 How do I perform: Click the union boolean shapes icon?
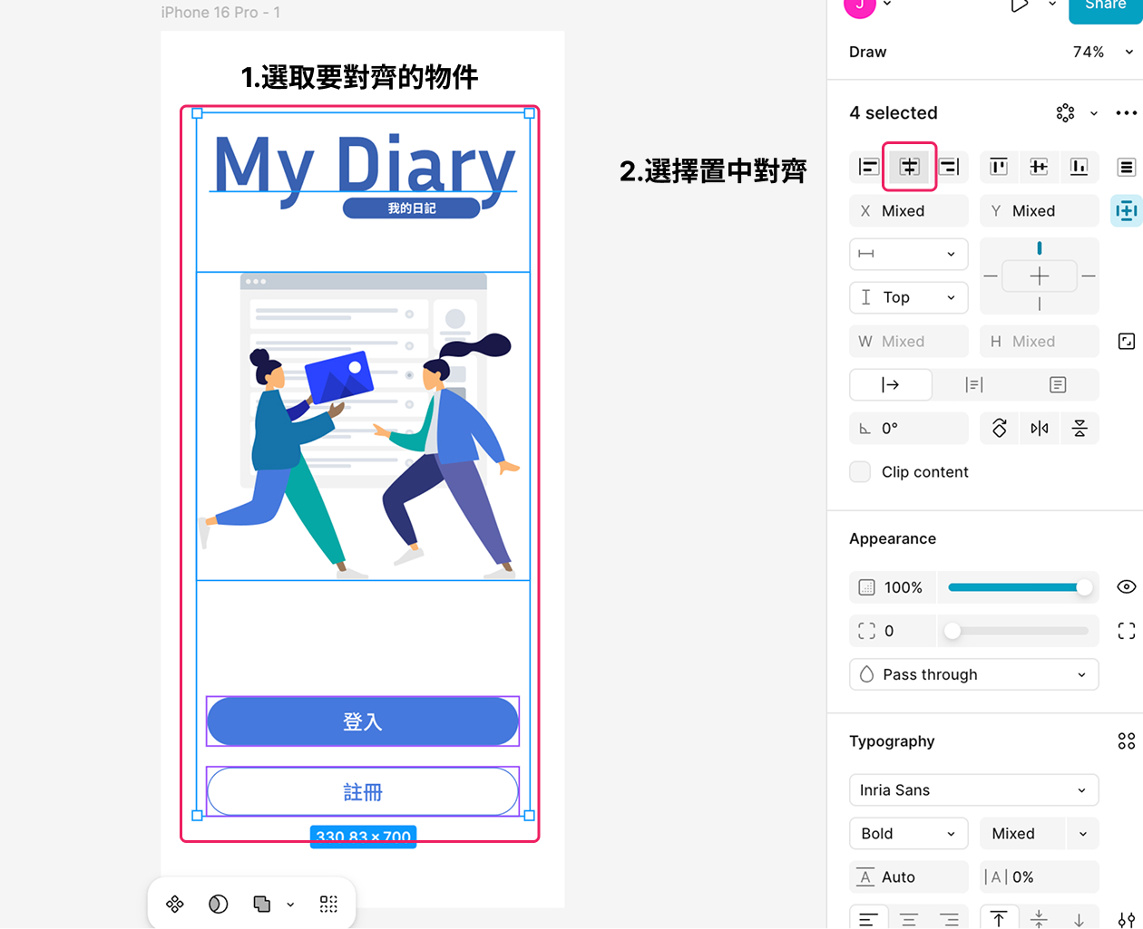[x=262, y=904]
